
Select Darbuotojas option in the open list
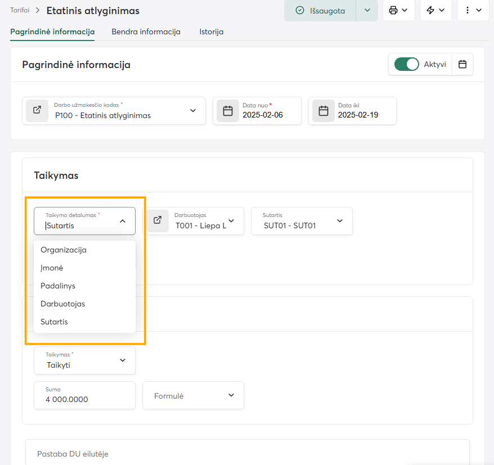pos(84,304)
